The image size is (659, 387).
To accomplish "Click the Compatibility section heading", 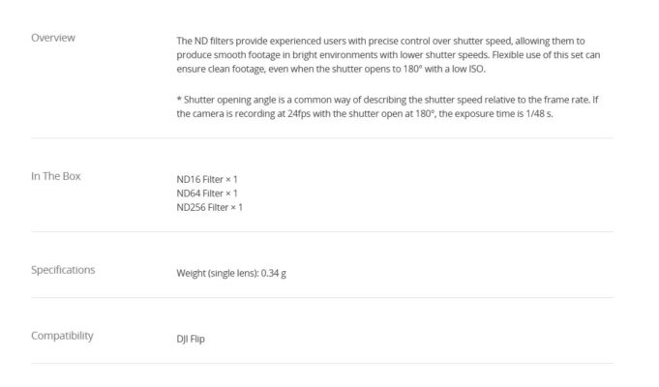I will (62, 336).
